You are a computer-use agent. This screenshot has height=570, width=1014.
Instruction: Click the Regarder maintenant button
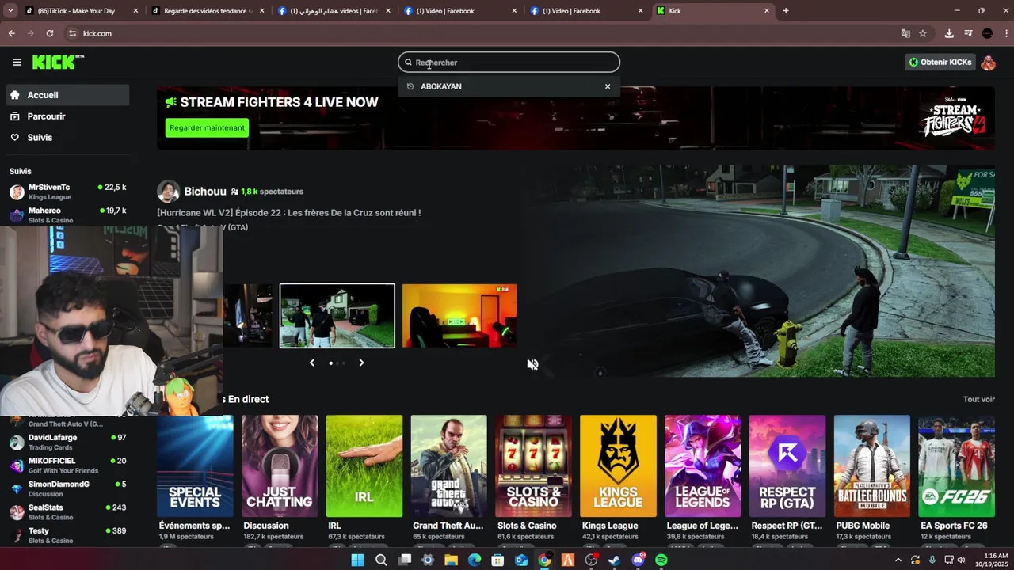pos(207,127)
